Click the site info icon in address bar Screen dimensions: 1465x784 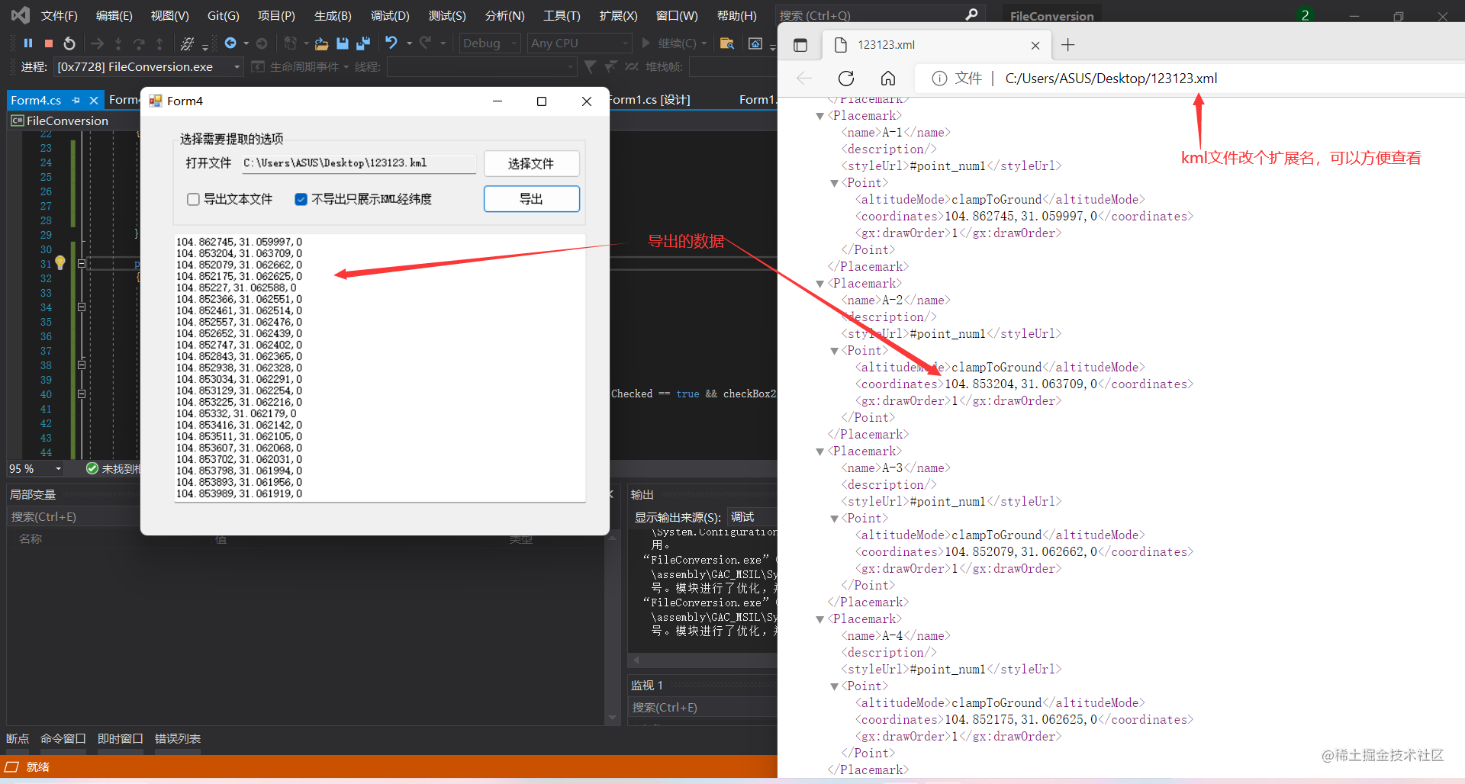click(x=939, y=79)
